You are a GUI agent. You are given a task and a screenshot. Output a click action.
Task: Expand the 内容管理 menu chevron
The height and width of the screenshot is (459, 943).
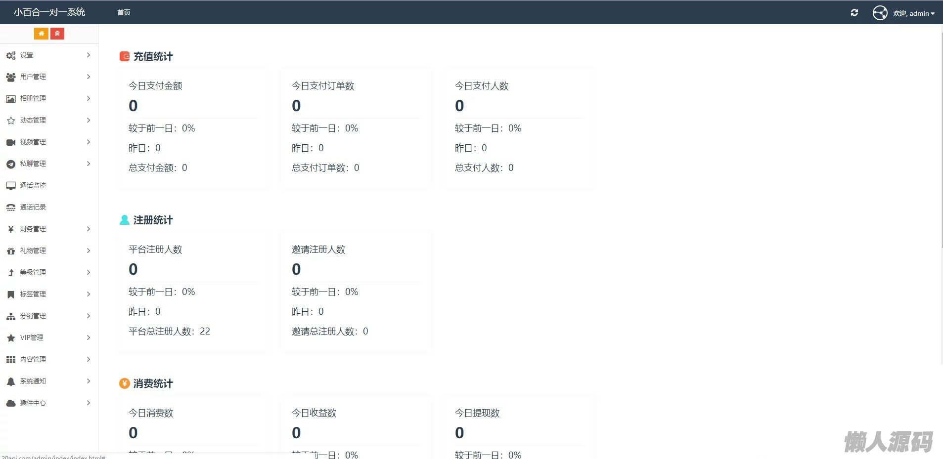[89, 359]
